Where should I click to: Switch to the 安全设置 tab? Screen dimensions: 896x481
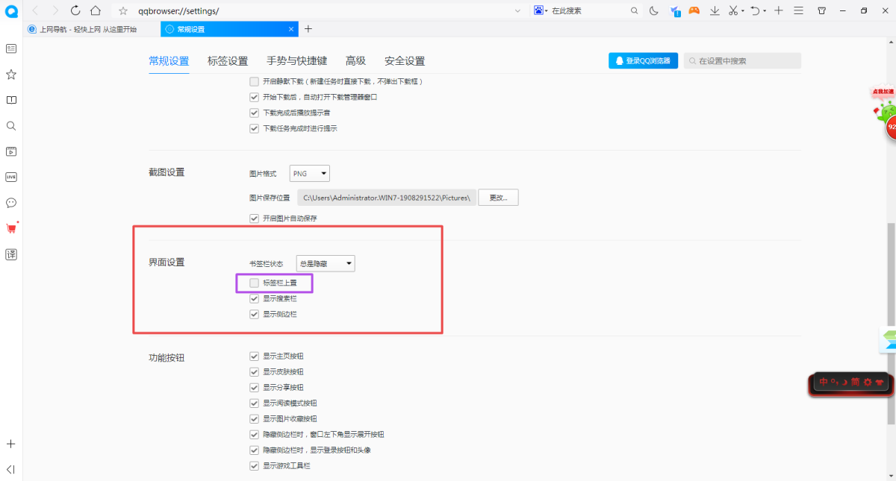coord(405,61)
